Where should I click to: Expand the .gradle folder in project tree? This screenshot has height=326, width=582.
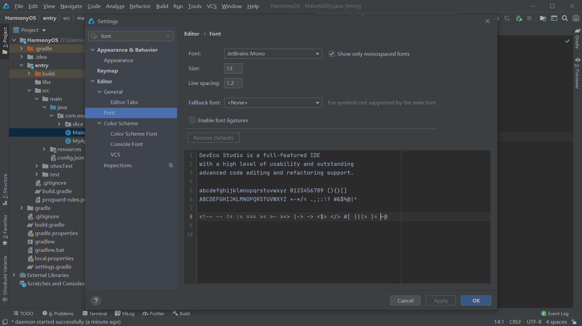[22, 48]
